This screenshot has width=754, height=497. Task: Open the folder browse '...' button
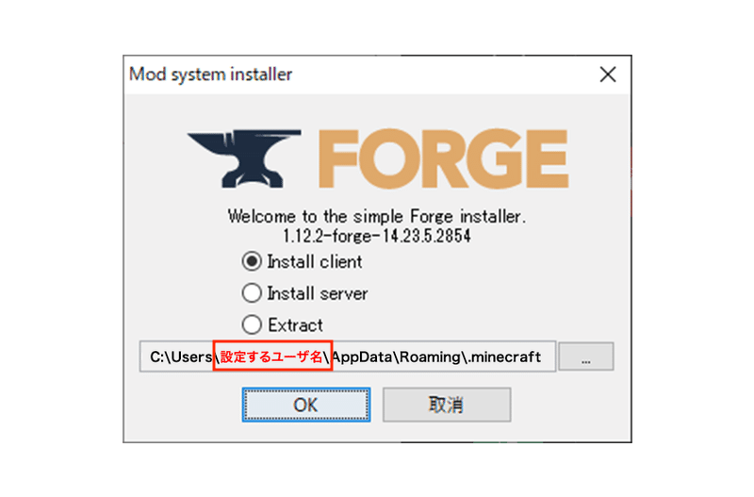[x=586, y=356]
